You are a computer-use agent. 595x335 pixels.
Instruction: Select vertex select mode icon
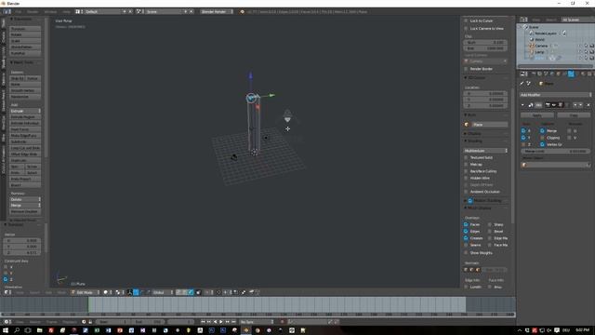[178, 292]
